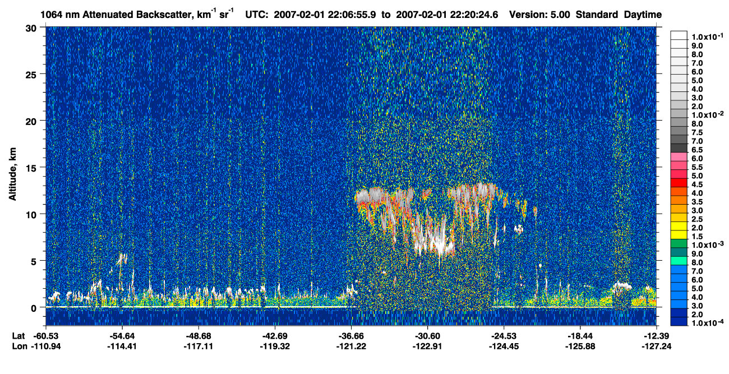Click the 'Lat' row label
Viewport: 729px width, 374px height.
click(19, 335)
